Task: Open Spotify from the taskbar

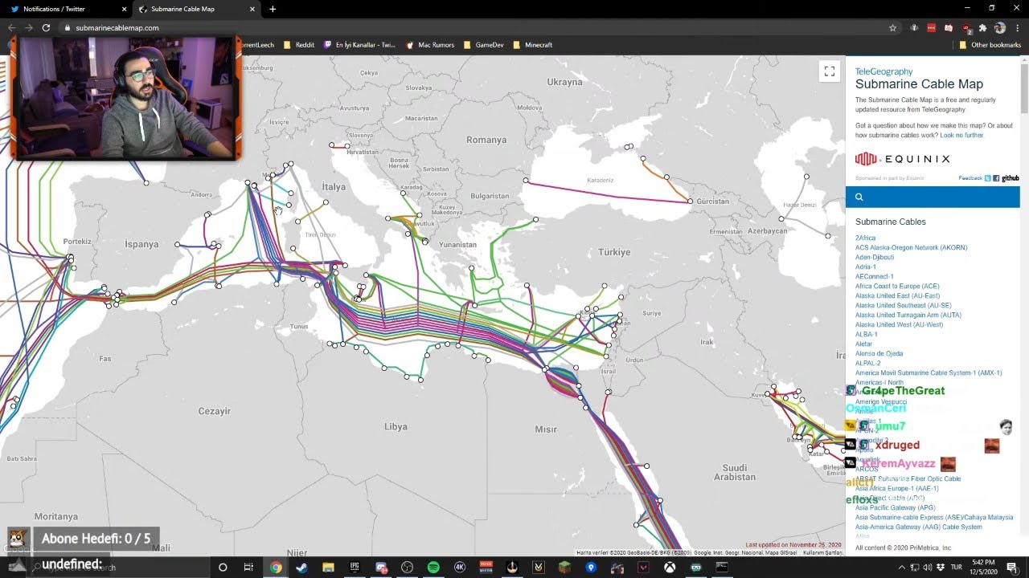Action: point(433,568)
